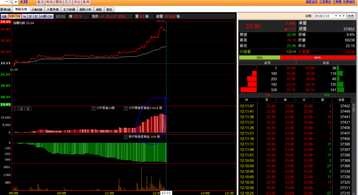Click the date field showing 2018/1/10
The width and height of the screenshot is (358, 195).
(324, 16)
